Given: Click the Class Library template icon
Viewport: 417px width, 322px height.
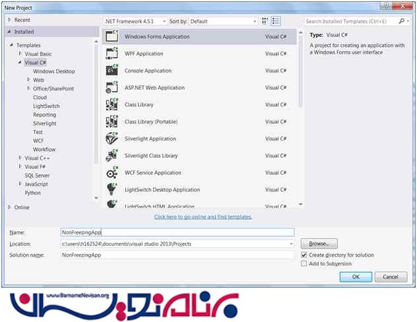Looking at the screenshot, I should coord(112,104).
